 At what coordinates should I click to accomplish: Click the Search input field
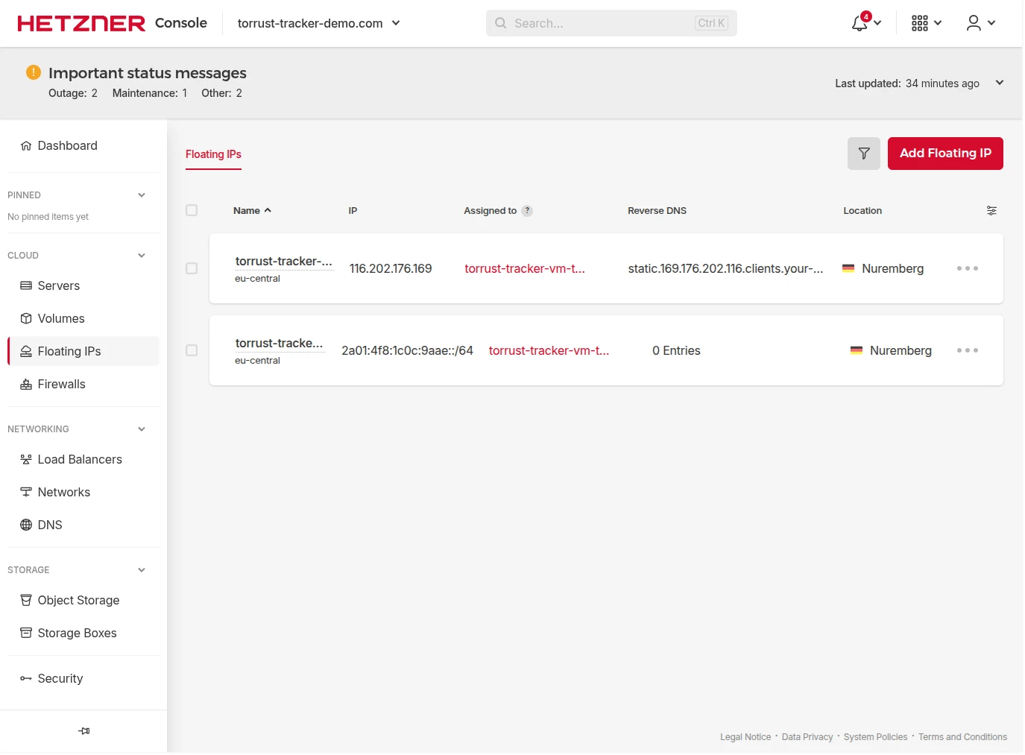tap(600, 23)
